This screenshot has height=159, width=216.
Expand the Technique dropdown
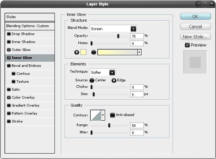[x=103, y=72]
